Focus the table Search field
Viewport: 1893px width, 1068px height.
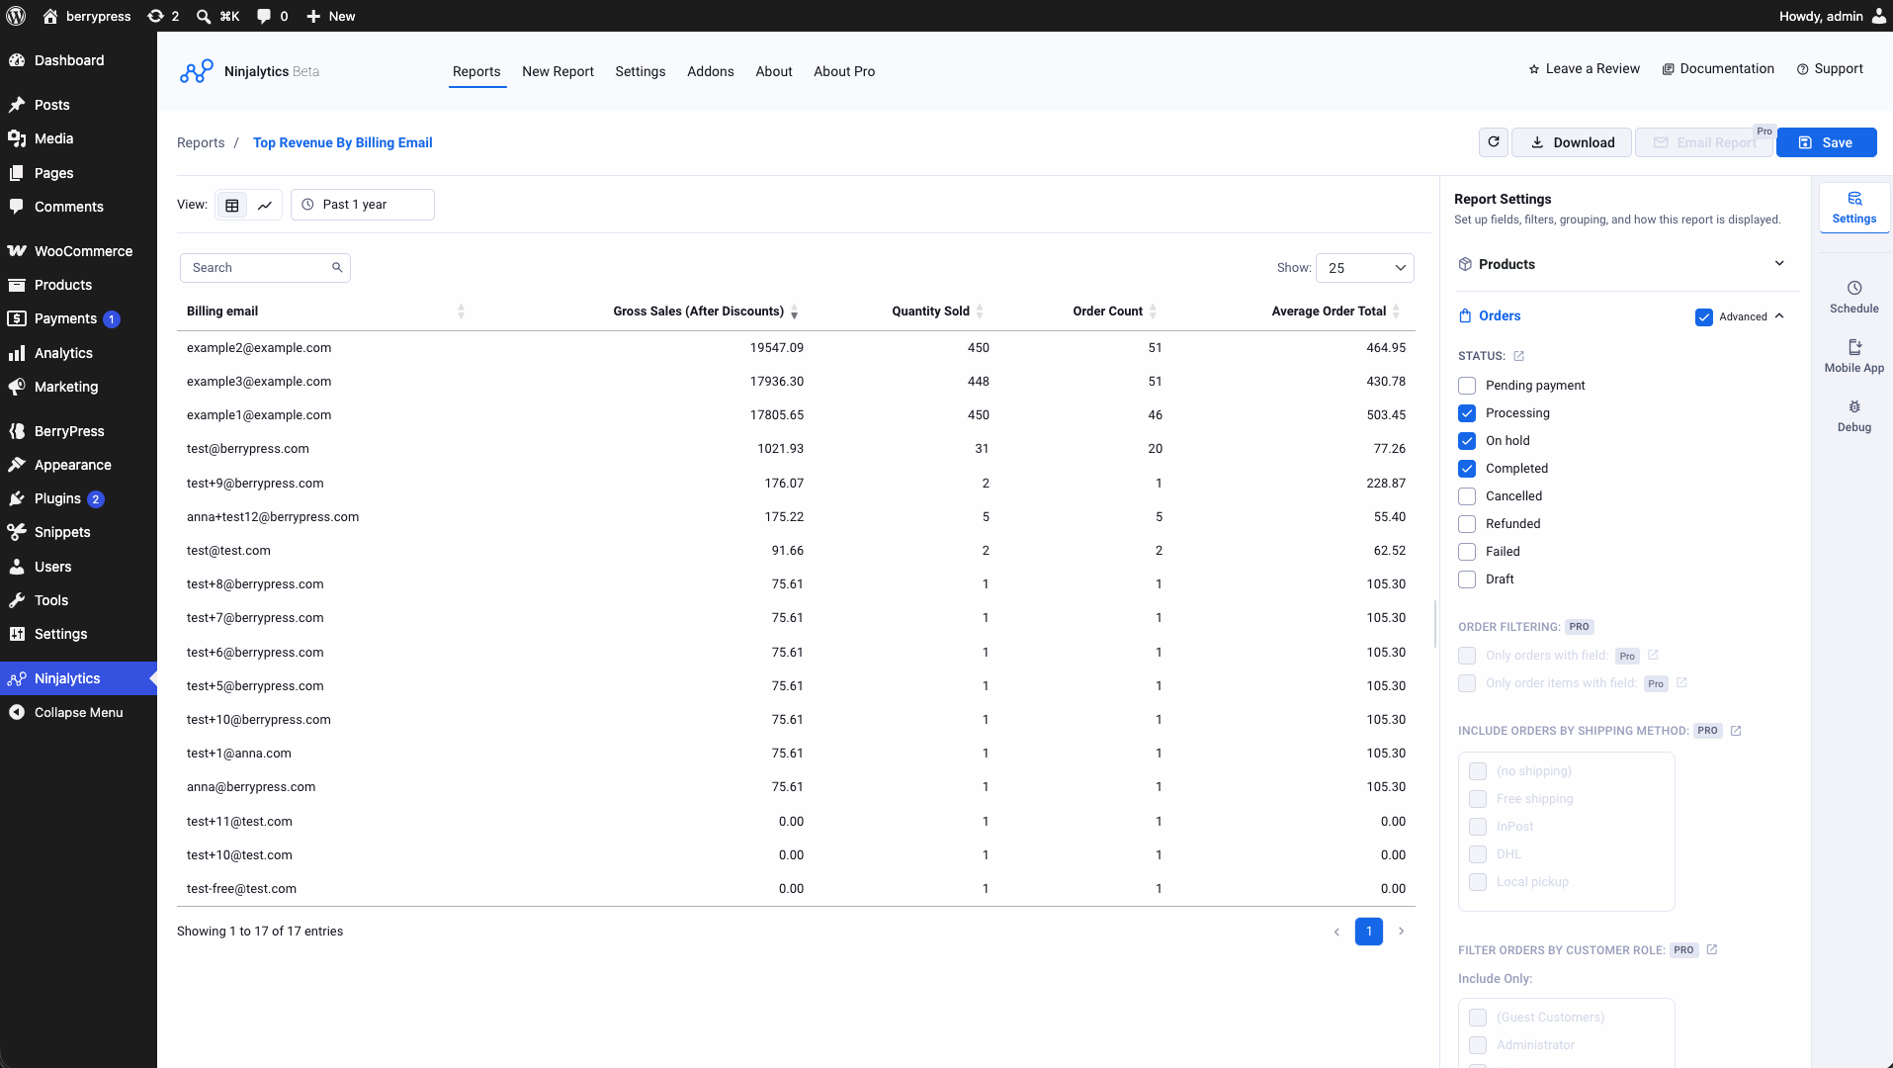[x=265, y=268]
